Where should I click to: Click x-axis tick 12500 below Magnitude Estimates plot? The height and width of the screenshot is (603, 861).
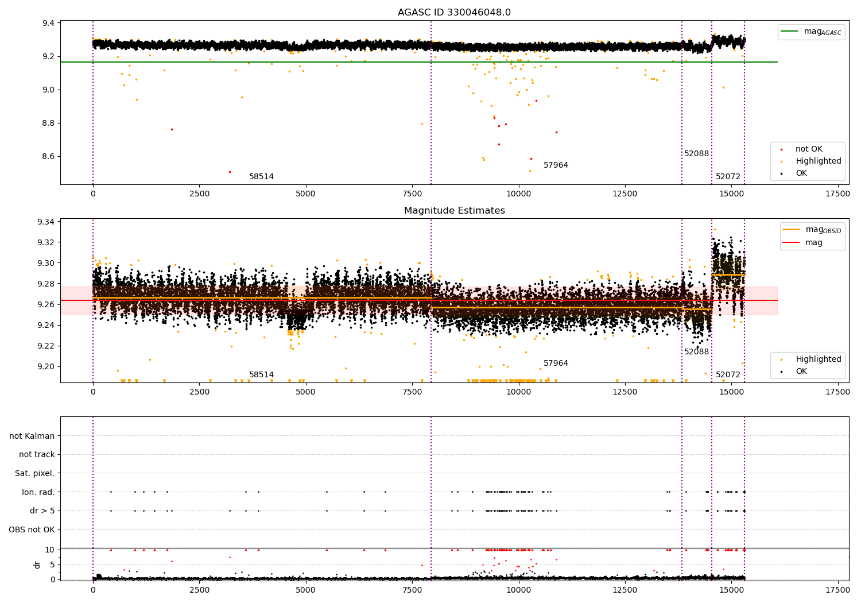625,392
